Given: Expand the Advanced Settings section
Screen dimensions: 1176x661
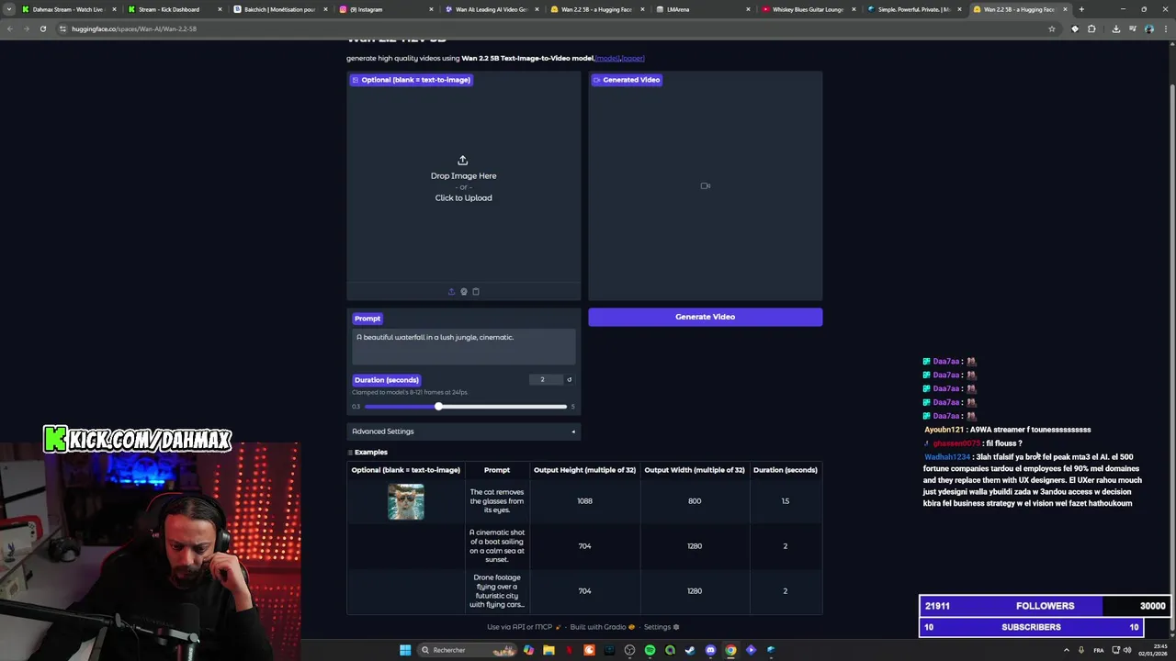Looking at the screenshot, I should (464, 431).
